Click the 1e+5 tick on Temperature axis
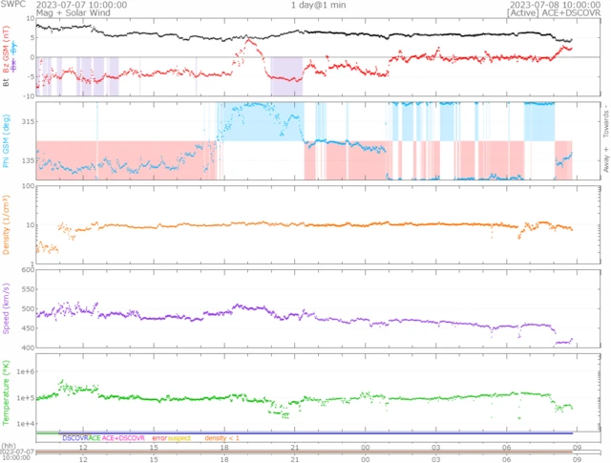Image resolution: width=611 pixels, height=463 pixels. pos(26,397)
